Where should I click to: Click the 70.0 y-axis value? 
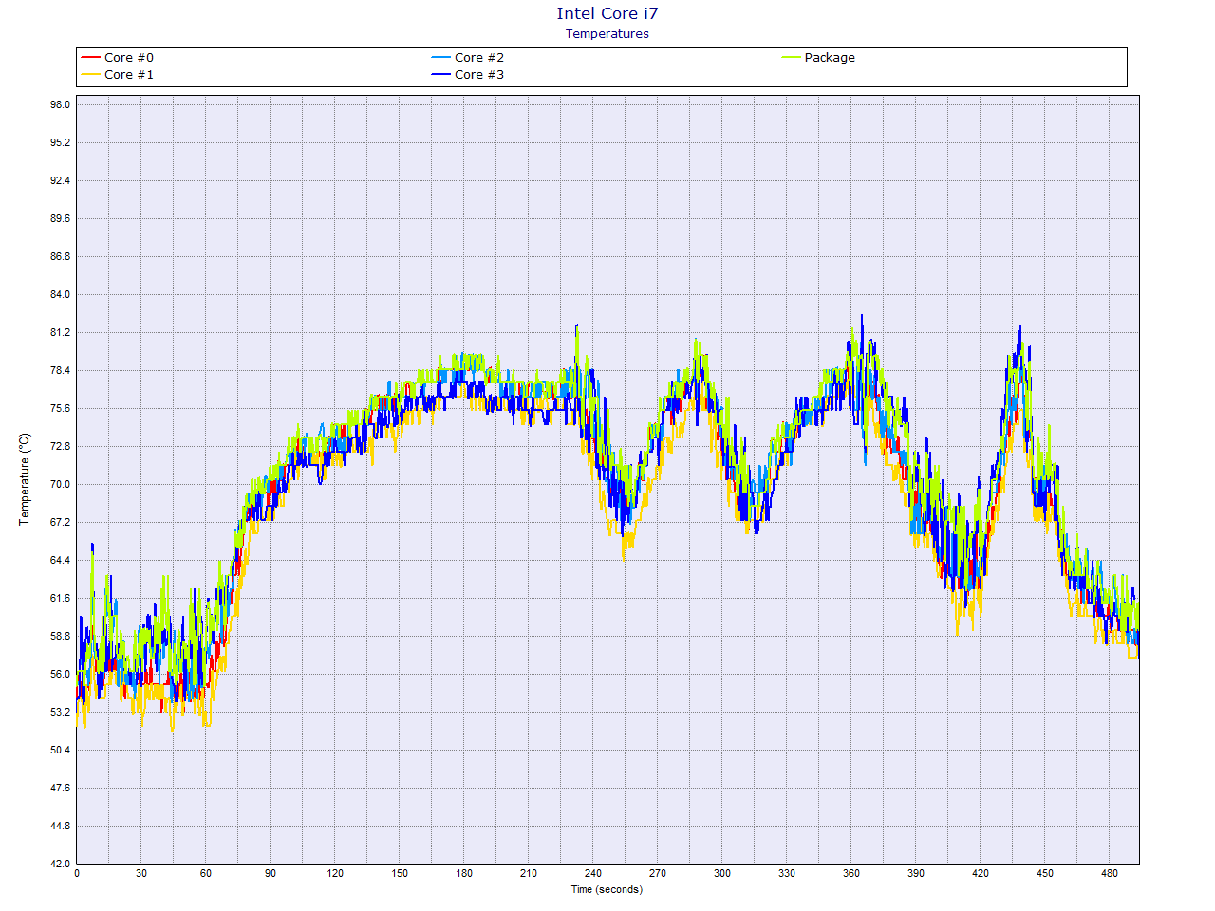(x=61, y=484)
